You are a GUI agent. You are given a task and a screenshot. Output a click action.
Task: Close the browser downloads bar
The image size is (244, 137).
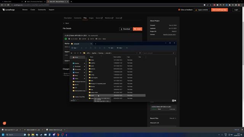242,130
